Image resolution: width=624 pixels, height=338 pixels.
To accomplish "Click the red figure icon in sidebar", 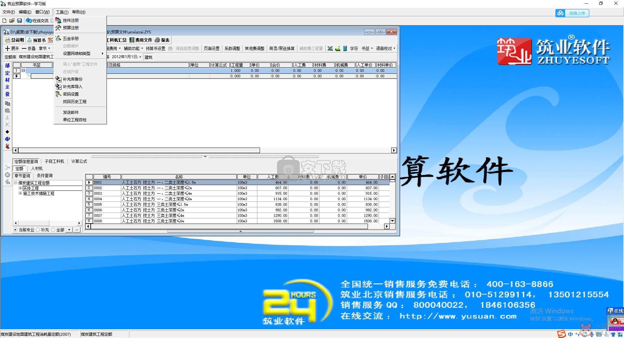I will click(x=7, y=146).
